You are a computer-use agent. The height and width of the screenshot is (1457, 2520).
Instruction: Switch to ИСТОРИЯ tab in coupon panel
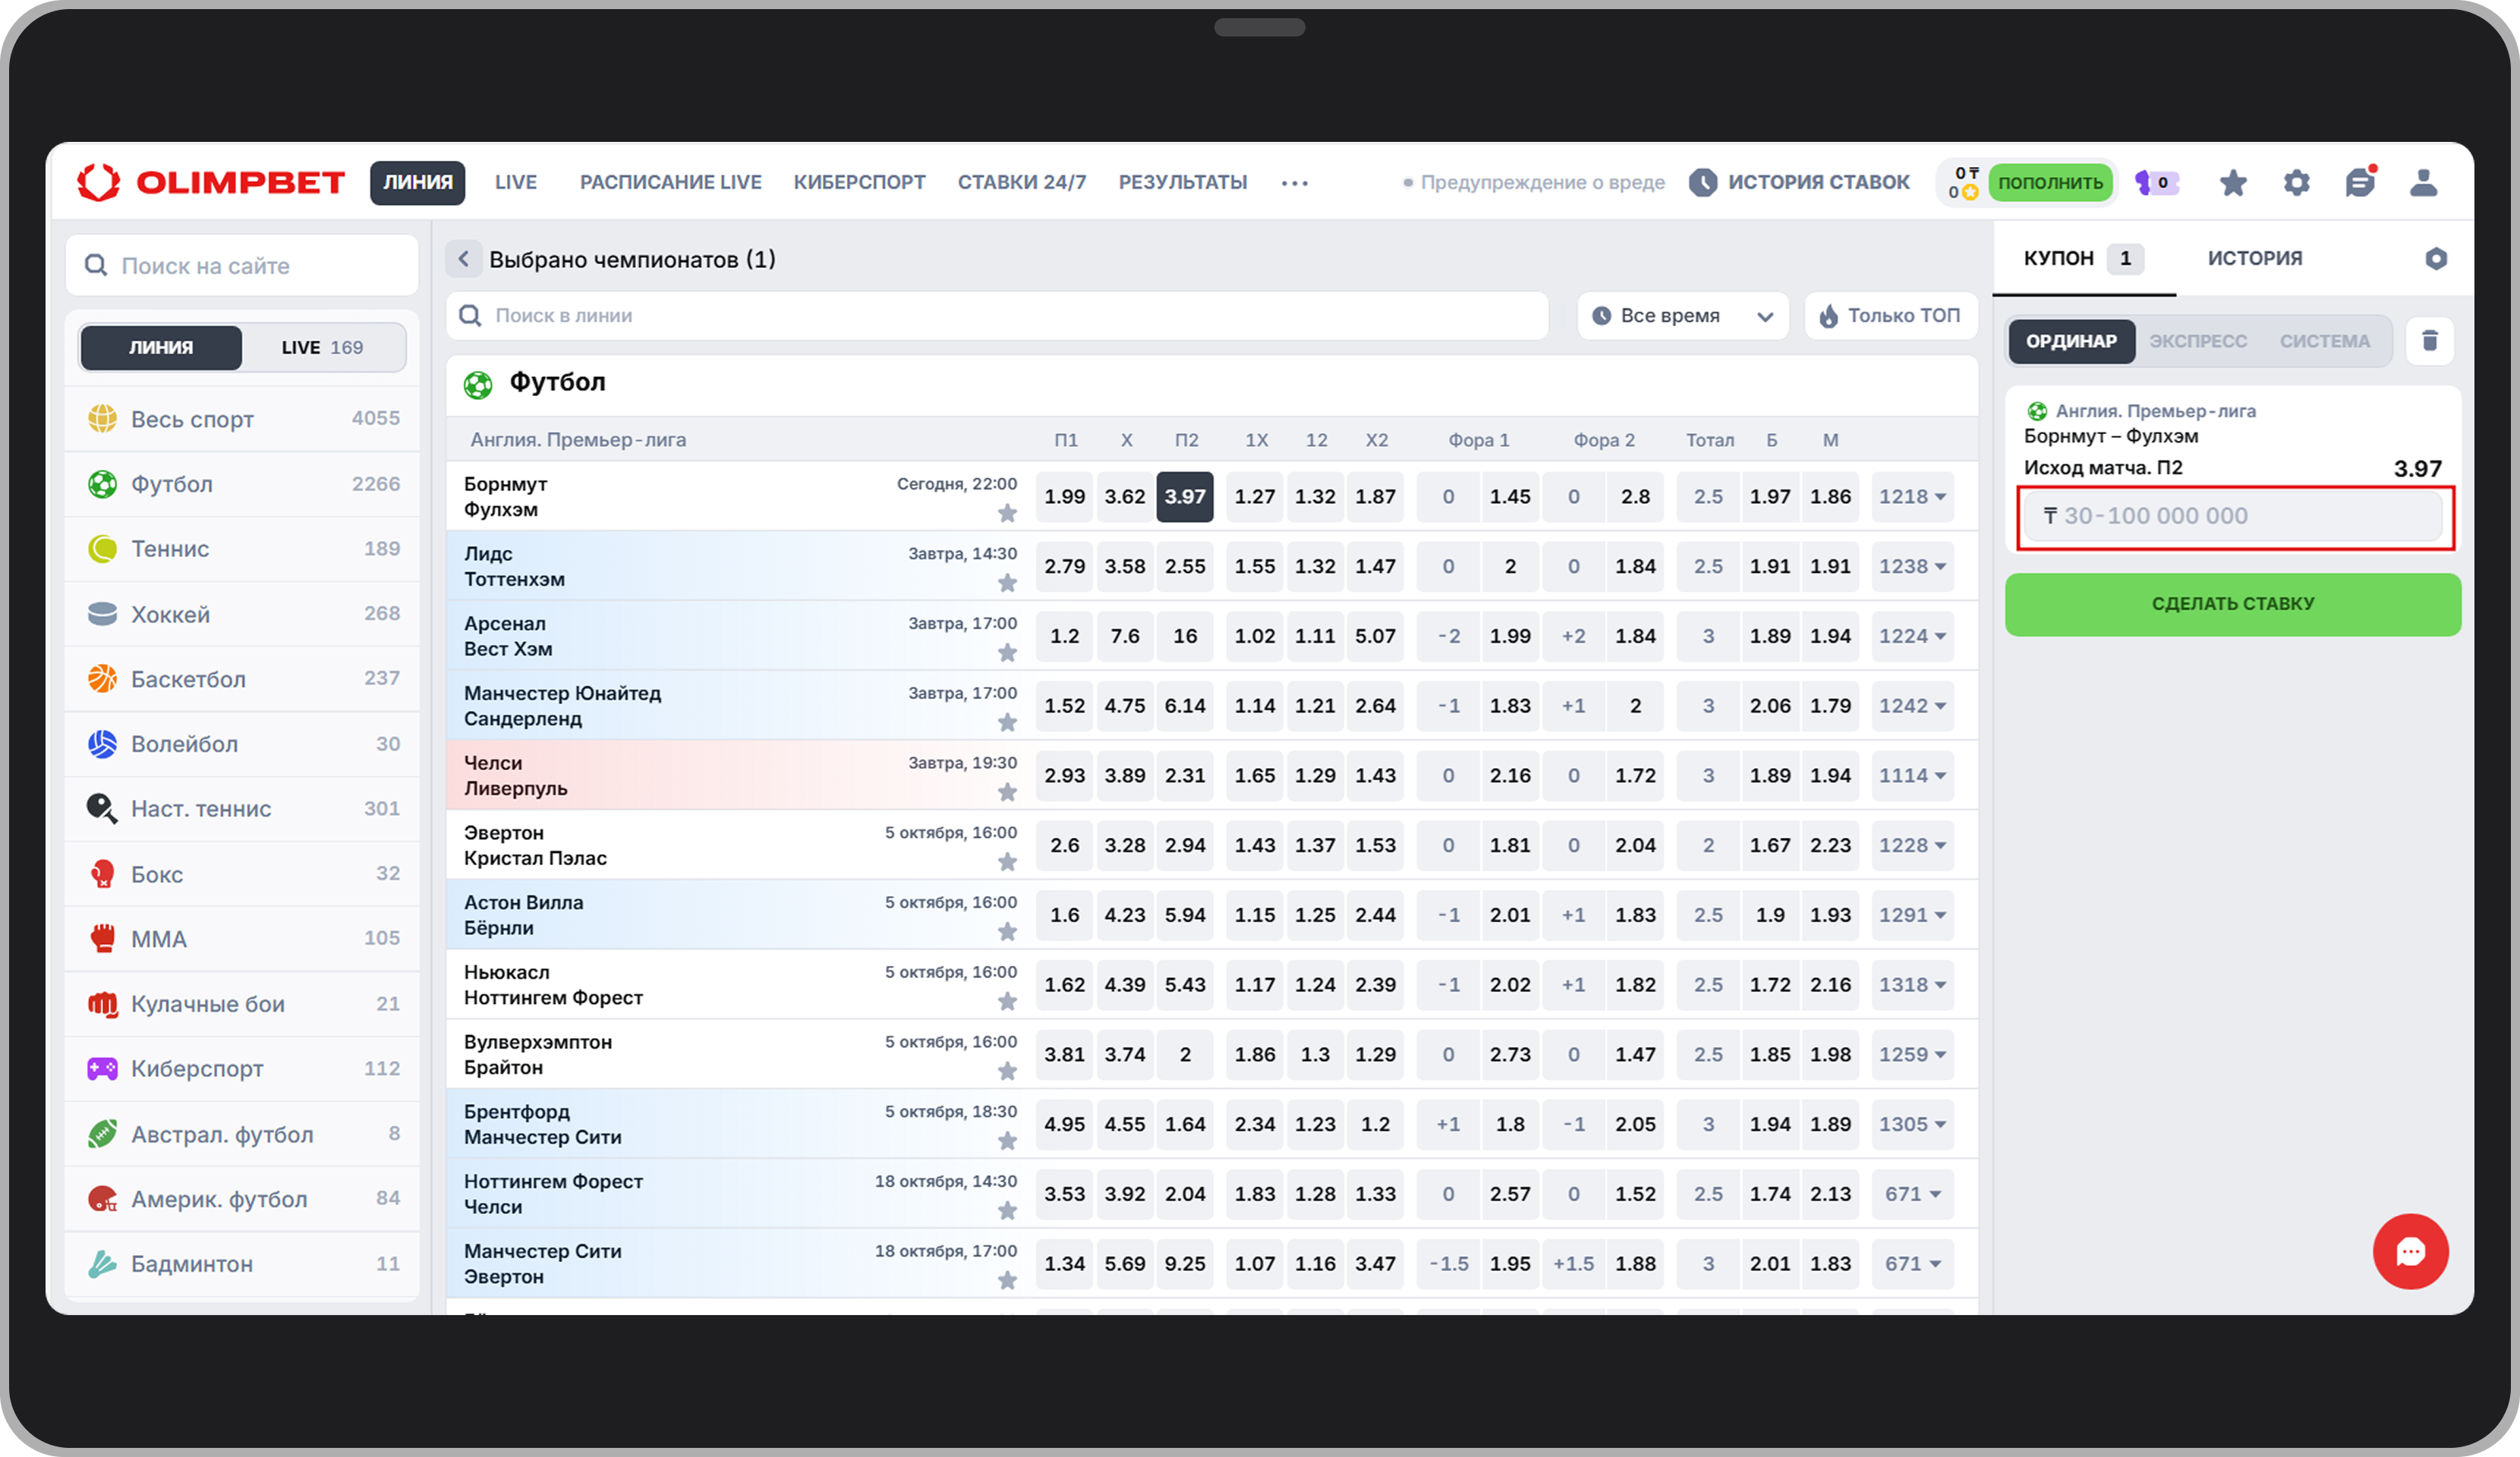click(2254, 259)
